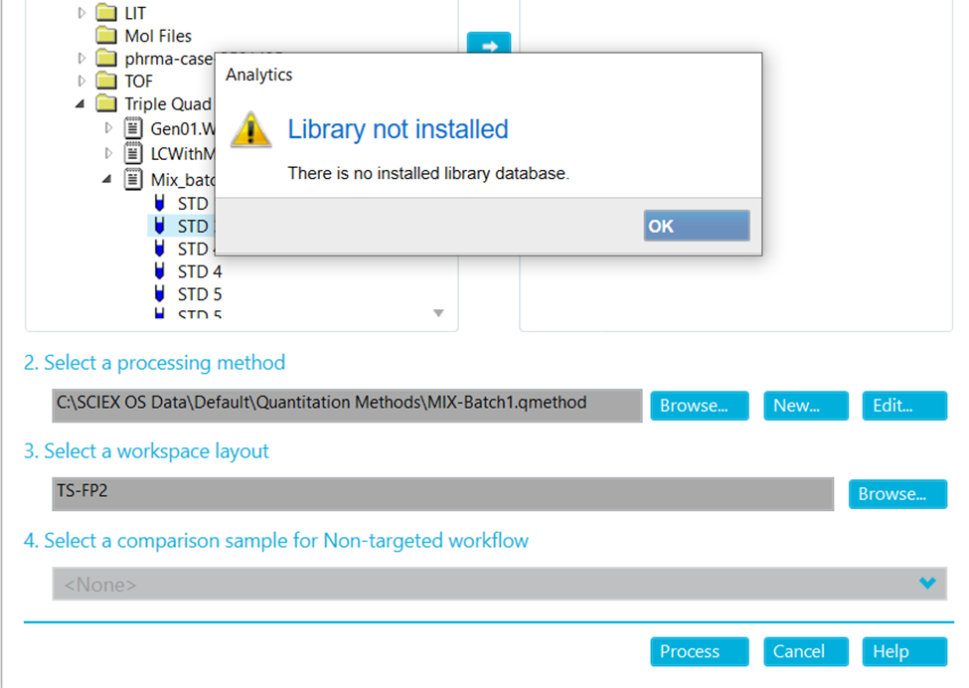Click the yellow warning icon in dialog
This screenshot has height=688, width=969.
(250, 130)
